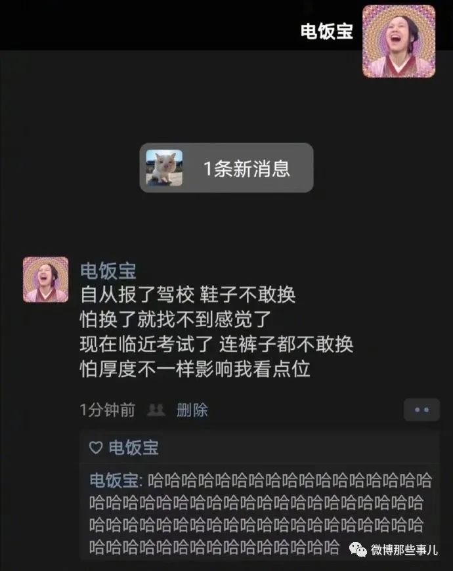453x571 pixels.
Task: Tap the 微博那些事儿 watermark text
Action: coord(404,549)
